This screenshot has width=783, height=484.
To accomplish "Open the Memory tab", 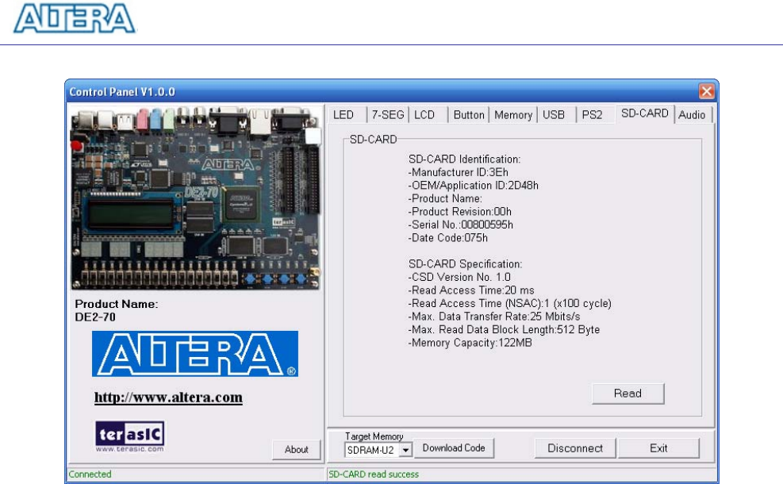I will pyautogui.click(x=512, y=115).
